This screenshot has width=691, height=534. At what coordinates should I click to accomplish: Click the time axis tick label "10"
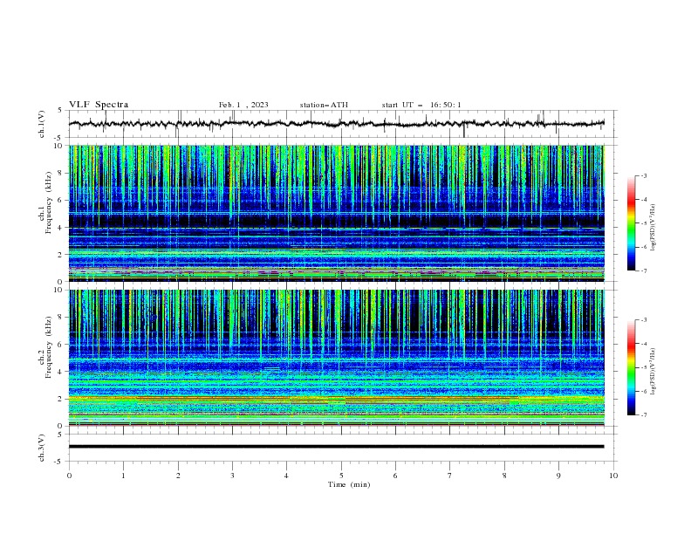(613, 476)
